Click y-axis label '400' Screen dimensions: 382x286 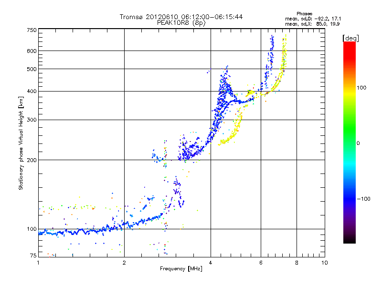(32, 92)
